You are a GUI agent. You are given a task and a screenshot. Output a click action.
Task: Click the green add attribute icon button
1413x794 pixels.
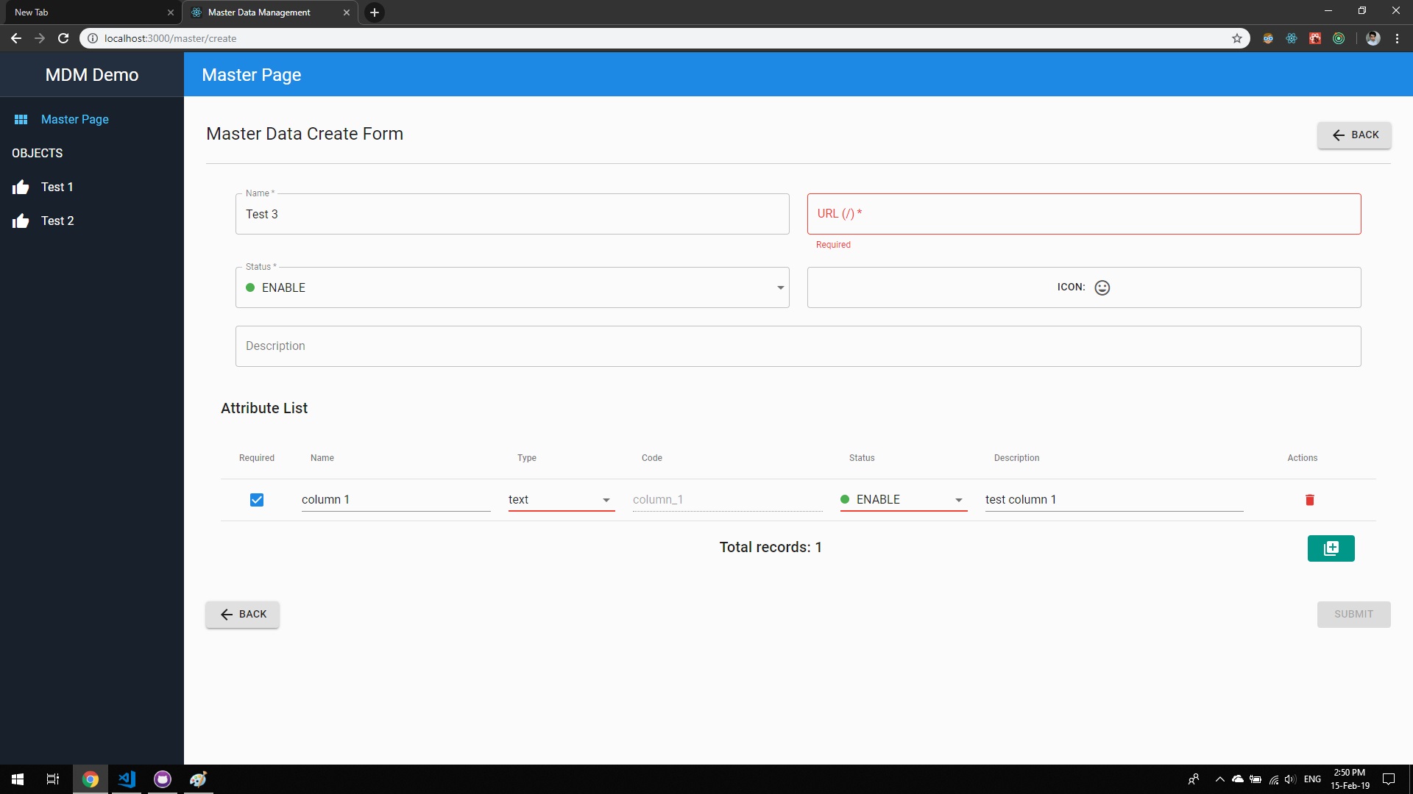[x=1331, y=548]
